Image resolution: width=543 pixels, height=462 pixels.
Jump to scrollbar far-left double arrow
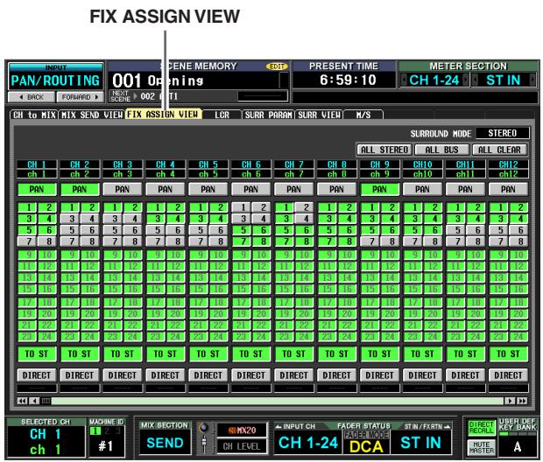click(22, 401)
